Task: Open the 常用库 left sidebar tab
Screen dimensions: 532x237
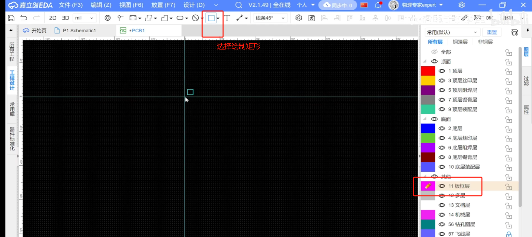Action: tap(12, 109)
